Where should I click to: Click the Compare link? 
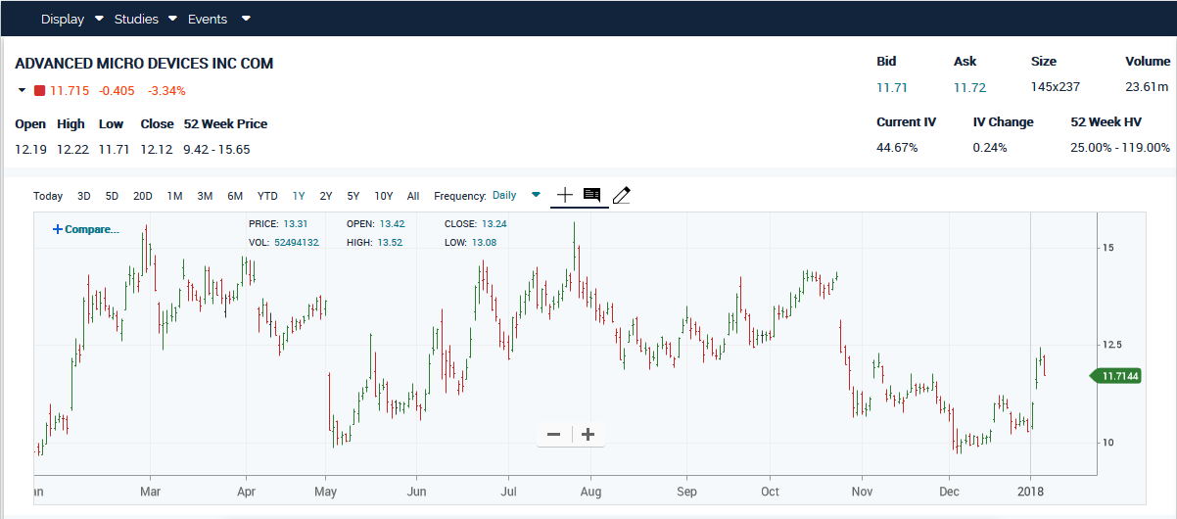pyautogui.click(x=85, y=229)
